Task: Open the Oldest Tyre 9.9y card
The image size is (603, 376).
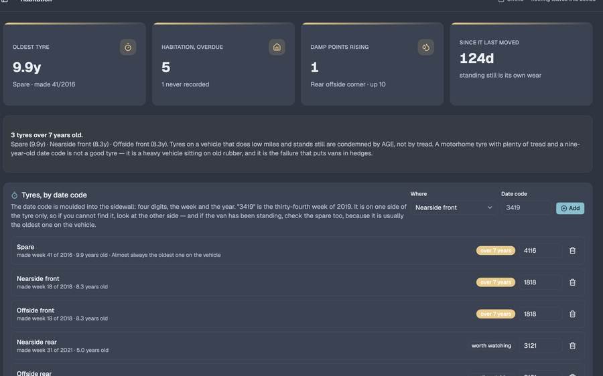Action: click(74, 64)
